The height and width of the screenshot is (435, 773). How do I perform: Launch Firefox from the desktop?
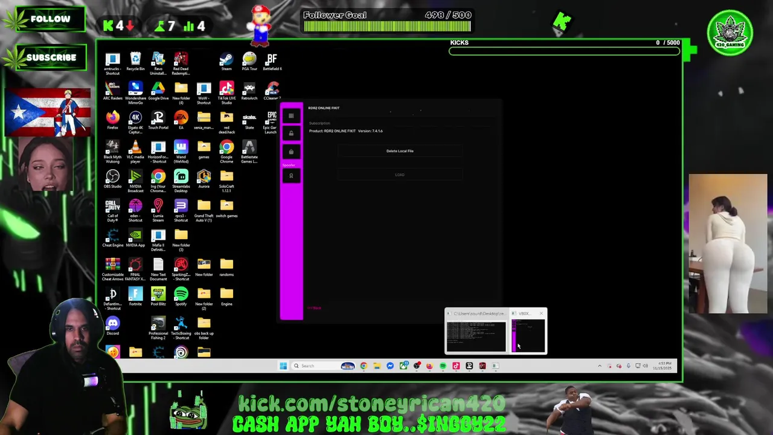112,121
